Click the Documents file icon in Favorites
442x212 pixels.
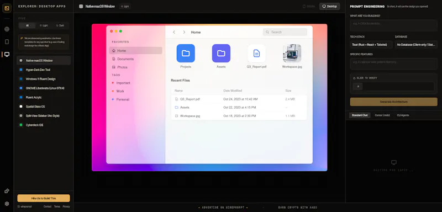point(114,59)
